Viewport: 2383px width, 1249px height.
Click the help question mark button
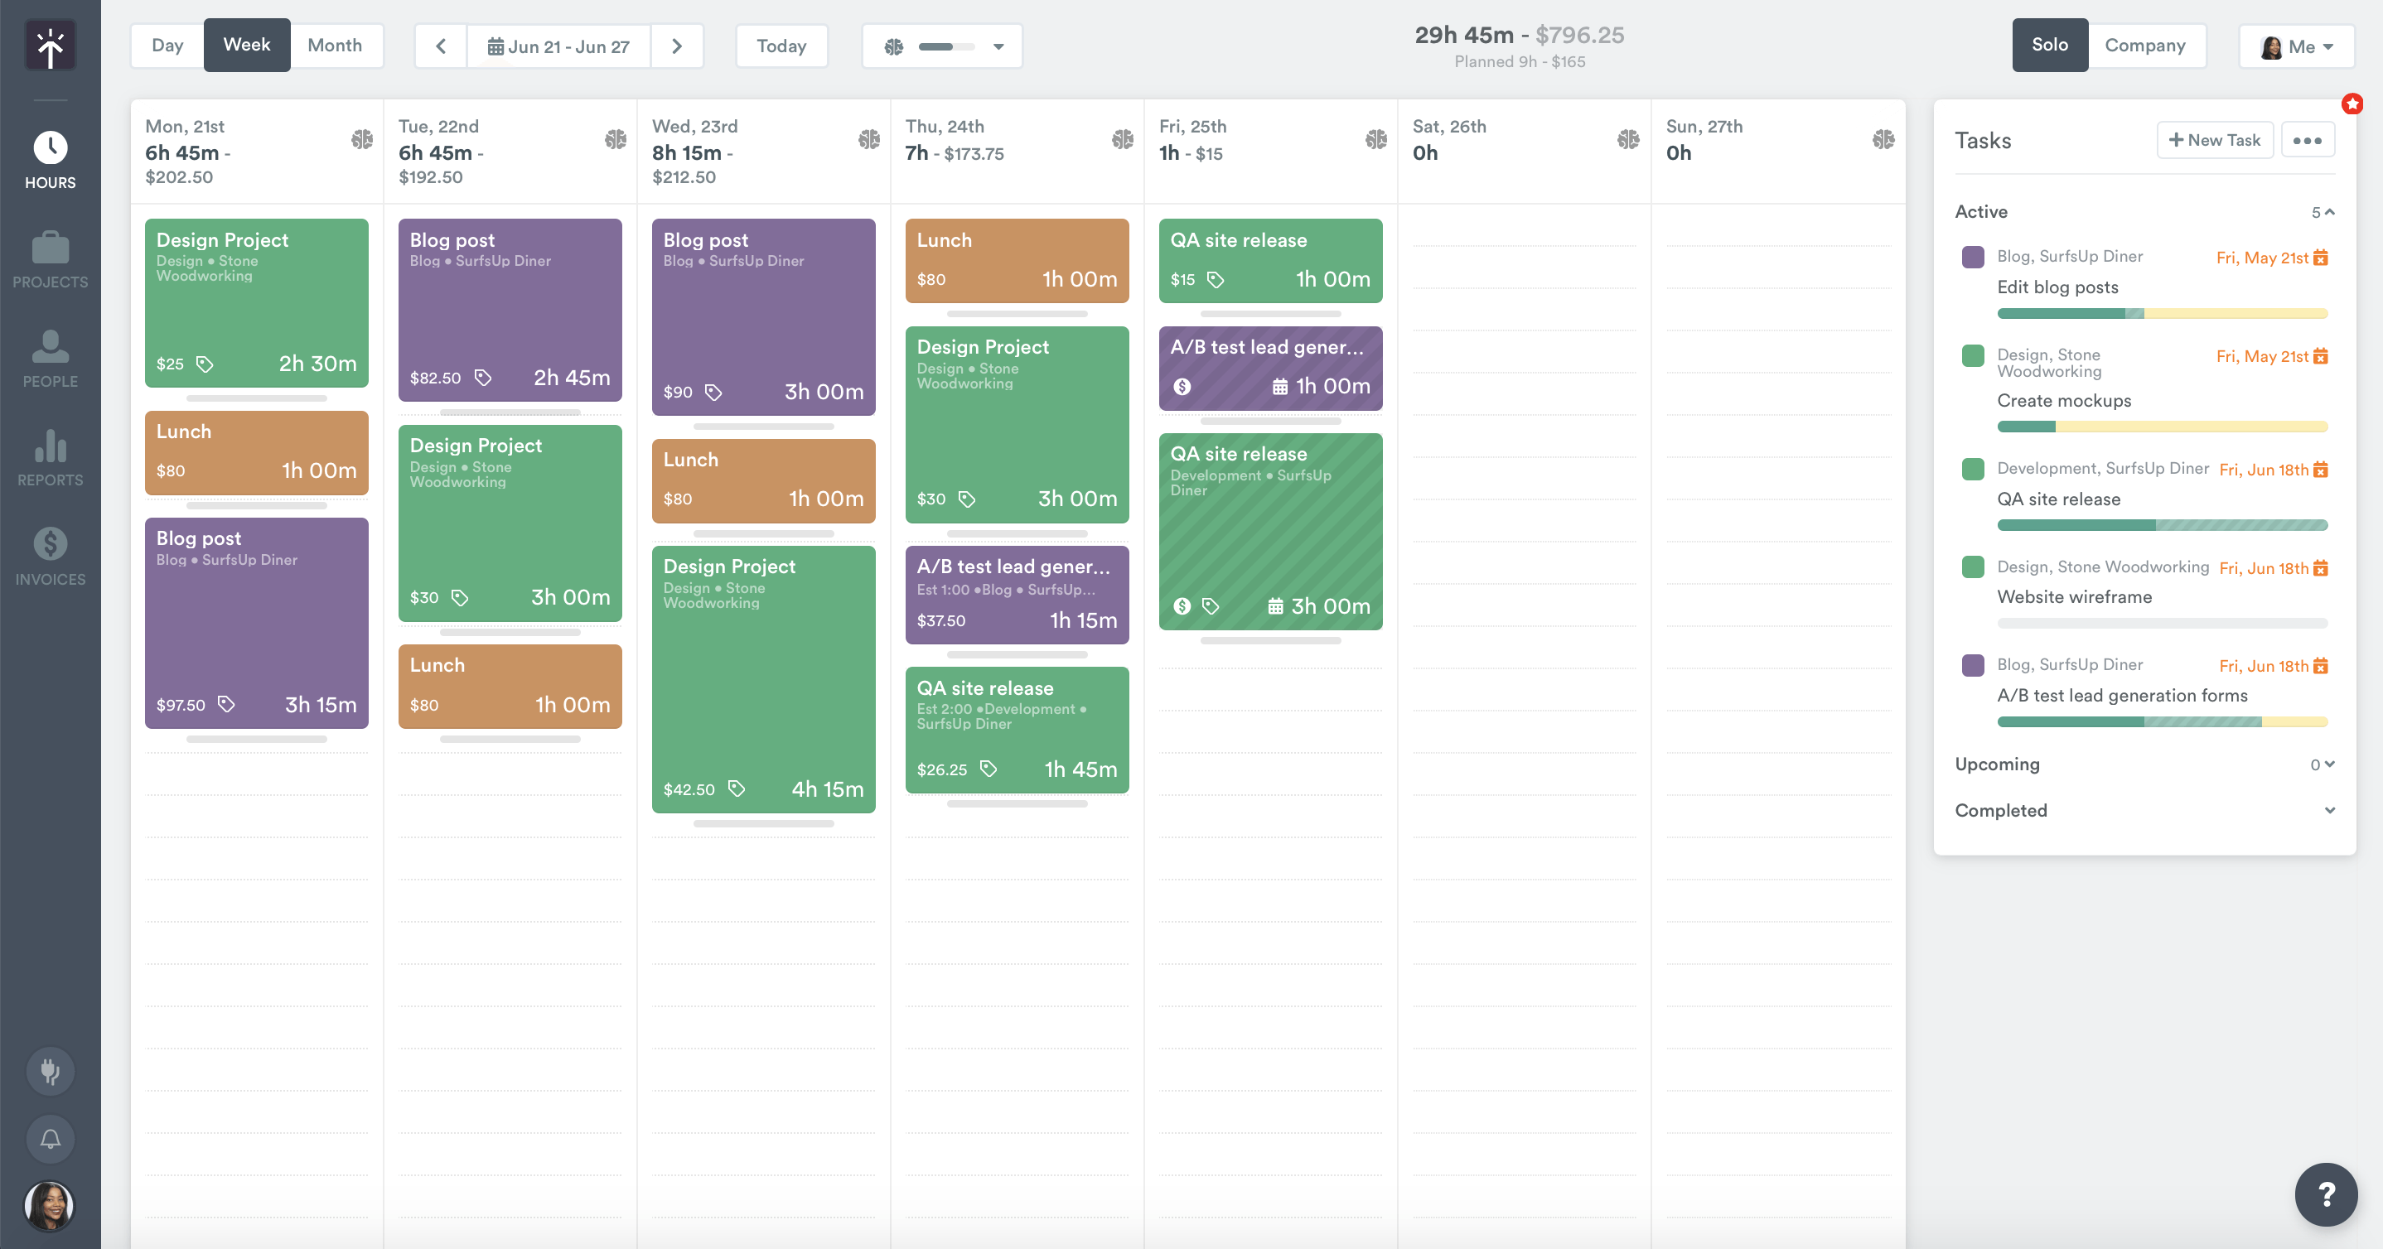coord(2326,1194)
